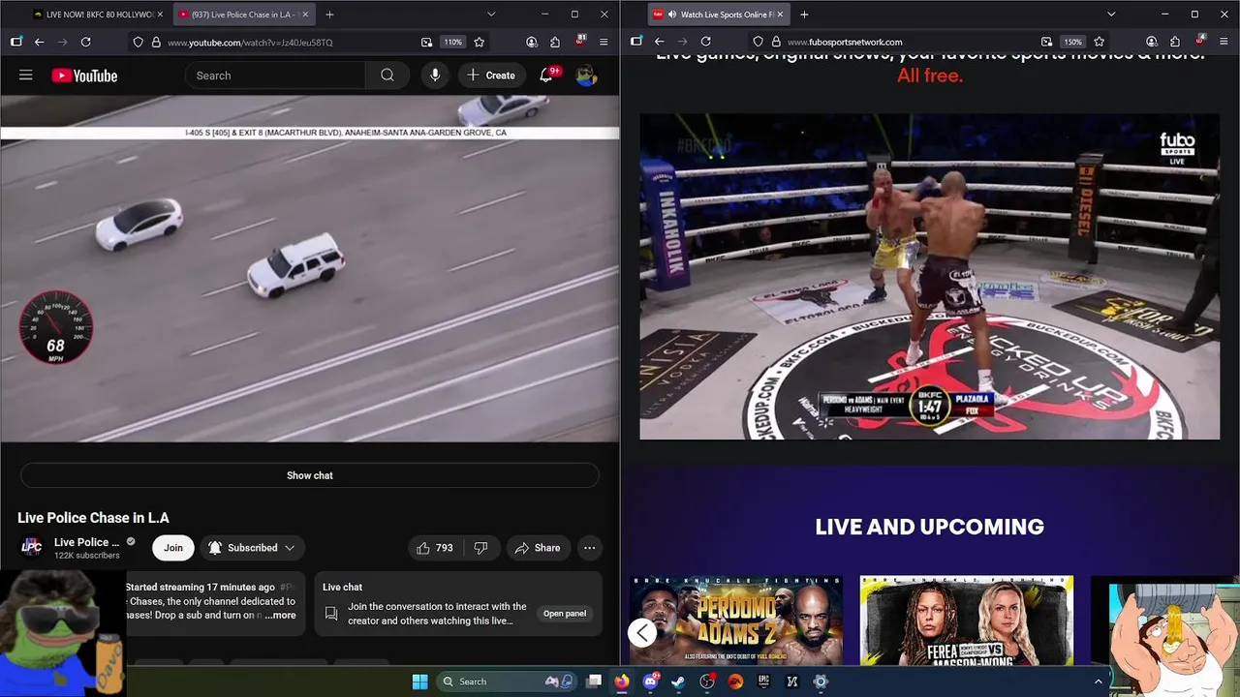This screenshot has width=1240, height=697.
Task: Click the BKFC fight video on Fubo
Action: 930,277
